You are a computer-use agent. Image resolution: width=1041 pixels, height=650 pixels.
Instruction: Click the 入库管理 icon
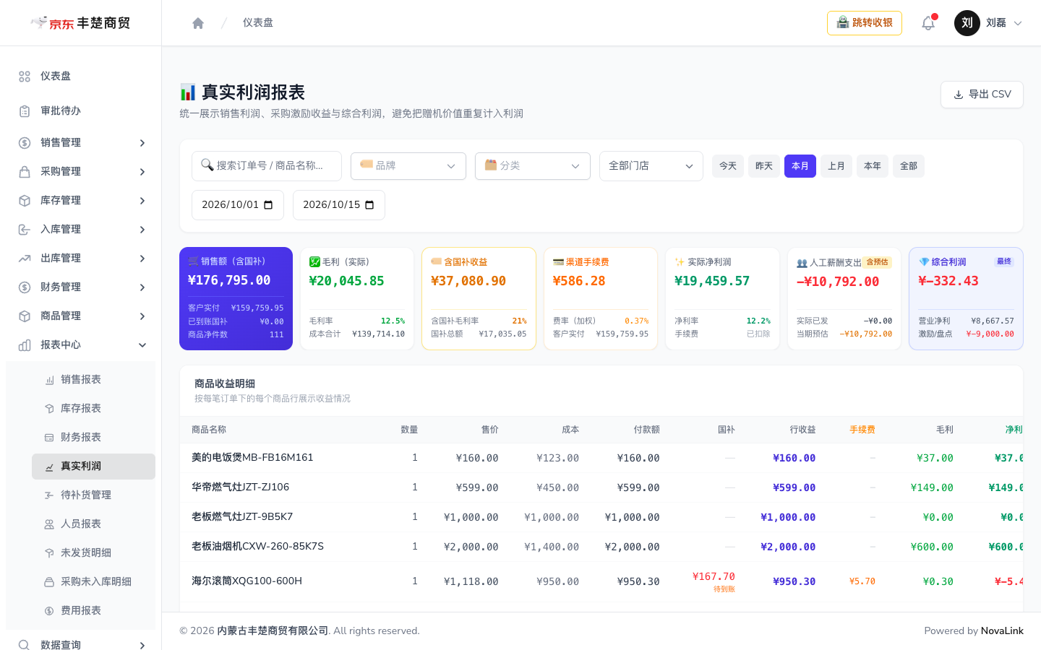pyautogui.click(x=25, y=230)
